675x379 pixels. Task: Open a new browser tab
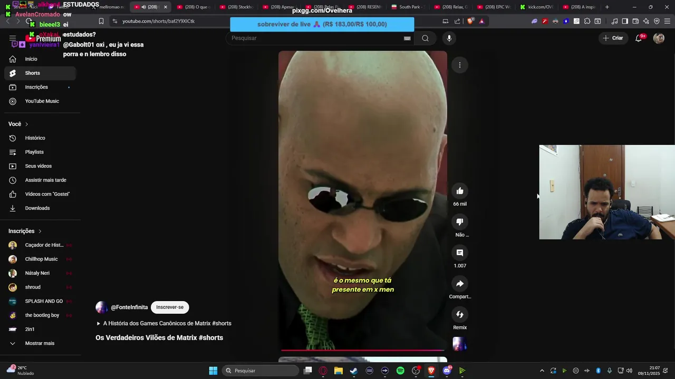(x=607, y=7)
